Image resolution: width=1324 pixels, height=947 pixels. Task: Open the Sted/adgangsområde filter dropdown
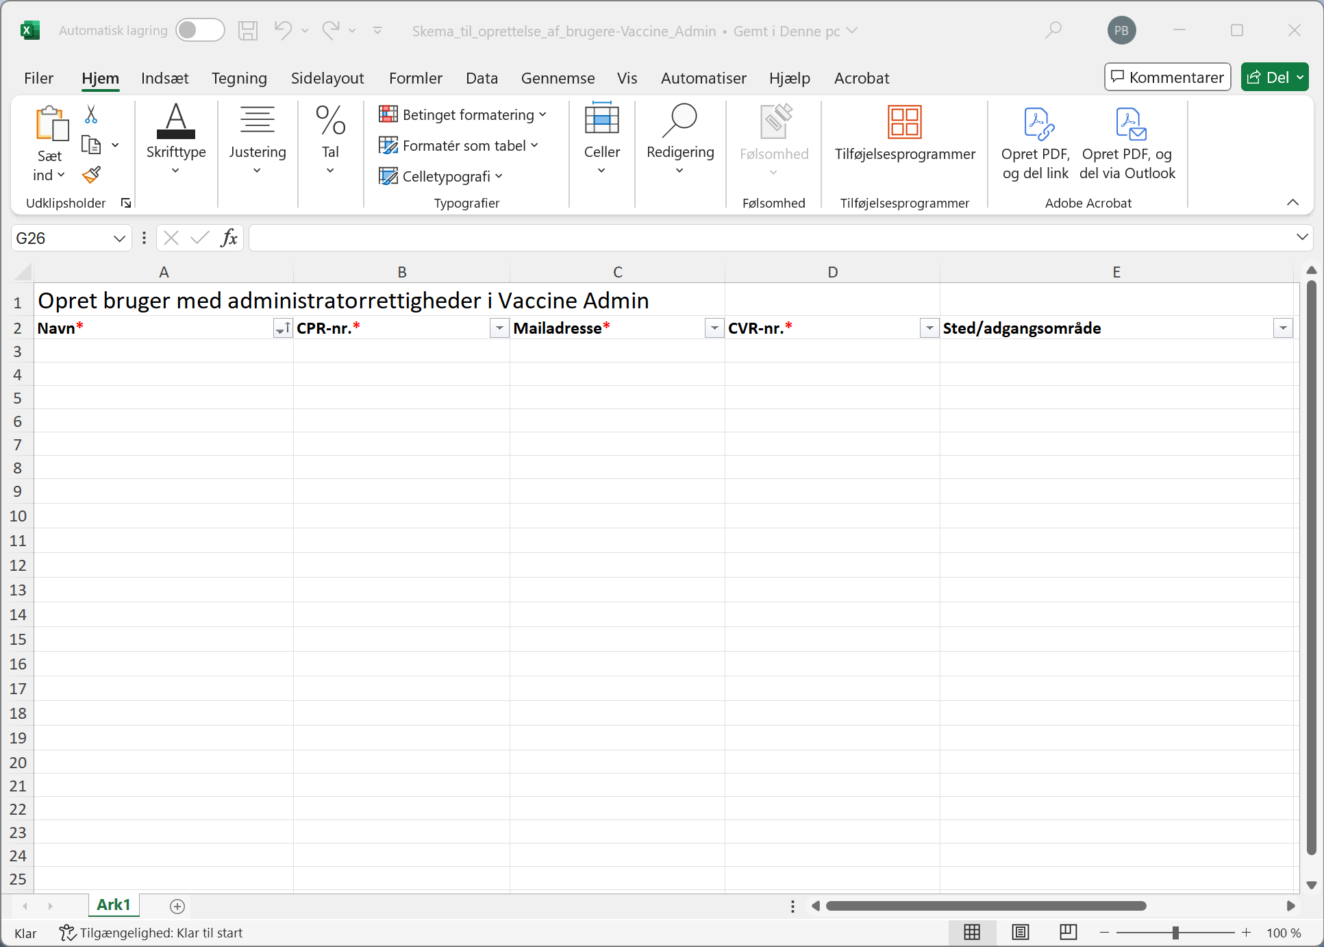pos(1283,329)
